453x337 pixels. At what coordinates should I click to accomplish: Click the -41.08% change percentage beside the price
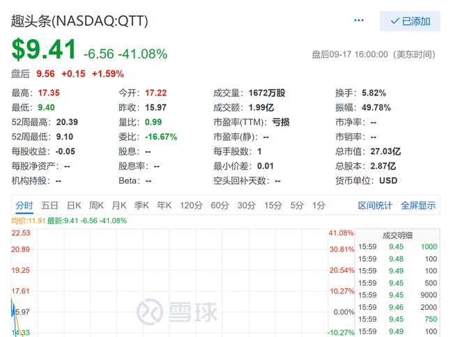click(142, 54)
